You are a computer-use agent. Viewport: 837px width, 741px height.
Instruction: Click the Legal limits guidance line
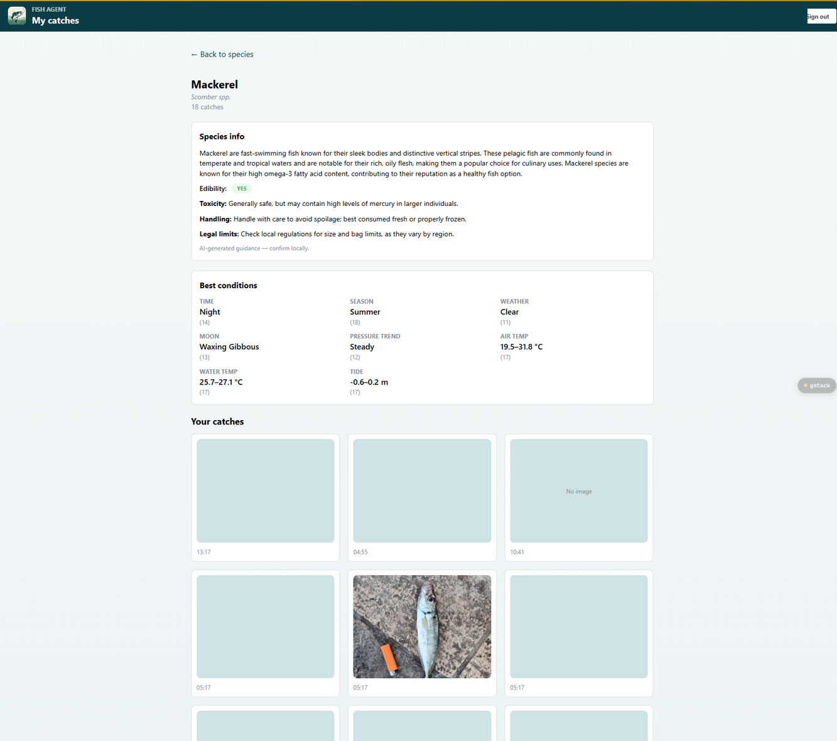[x=327, y=234]
